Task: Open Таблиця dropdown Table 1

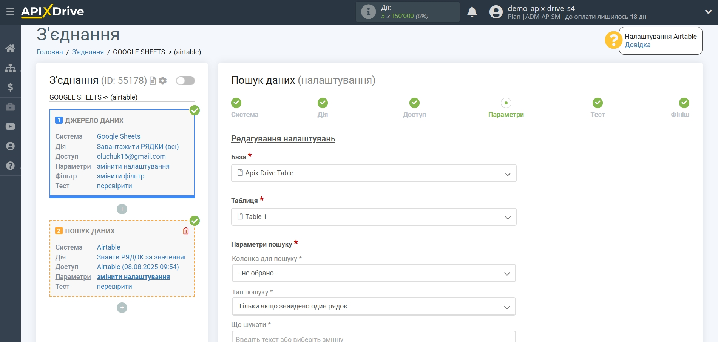Action: 374,217
